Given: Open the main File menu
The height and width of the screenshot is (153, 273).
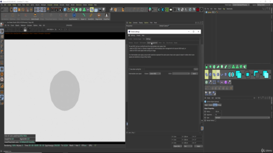Looking at the screenshot, I should point(2,5).
